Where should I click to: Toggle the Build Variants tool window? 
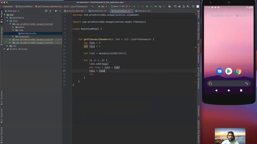(x=2, y=135)
